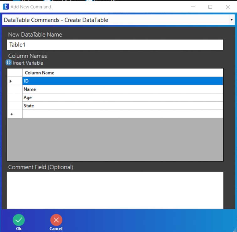237x232 pixels.
Task: Click the new-row asterisk row header
Action: click(15, 114)
